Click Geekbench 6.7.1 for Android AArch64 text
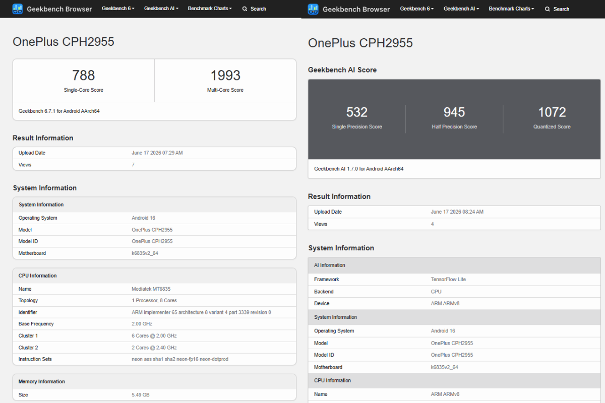Image resolution: width=605 pixels, height=403 pixels. [59, 111]
